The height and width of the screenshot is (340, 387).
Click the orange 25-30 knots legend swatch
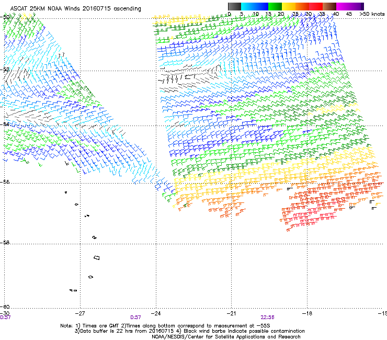coord(302,6)
